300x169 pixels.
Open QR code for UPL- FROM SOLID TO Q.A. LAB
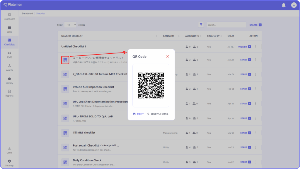click(x=65, y=118)
